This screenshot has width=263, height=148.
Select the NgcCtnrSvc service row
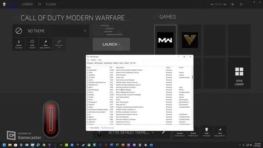tap(139, 119)
